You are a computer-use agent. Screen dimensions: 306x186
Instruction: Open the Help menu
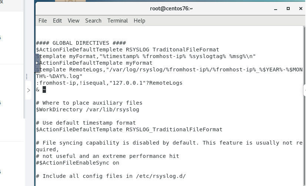pos(139,21)
